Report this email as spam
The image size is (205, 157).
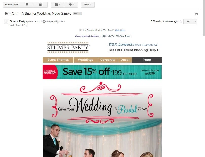(x=27, y=5)
